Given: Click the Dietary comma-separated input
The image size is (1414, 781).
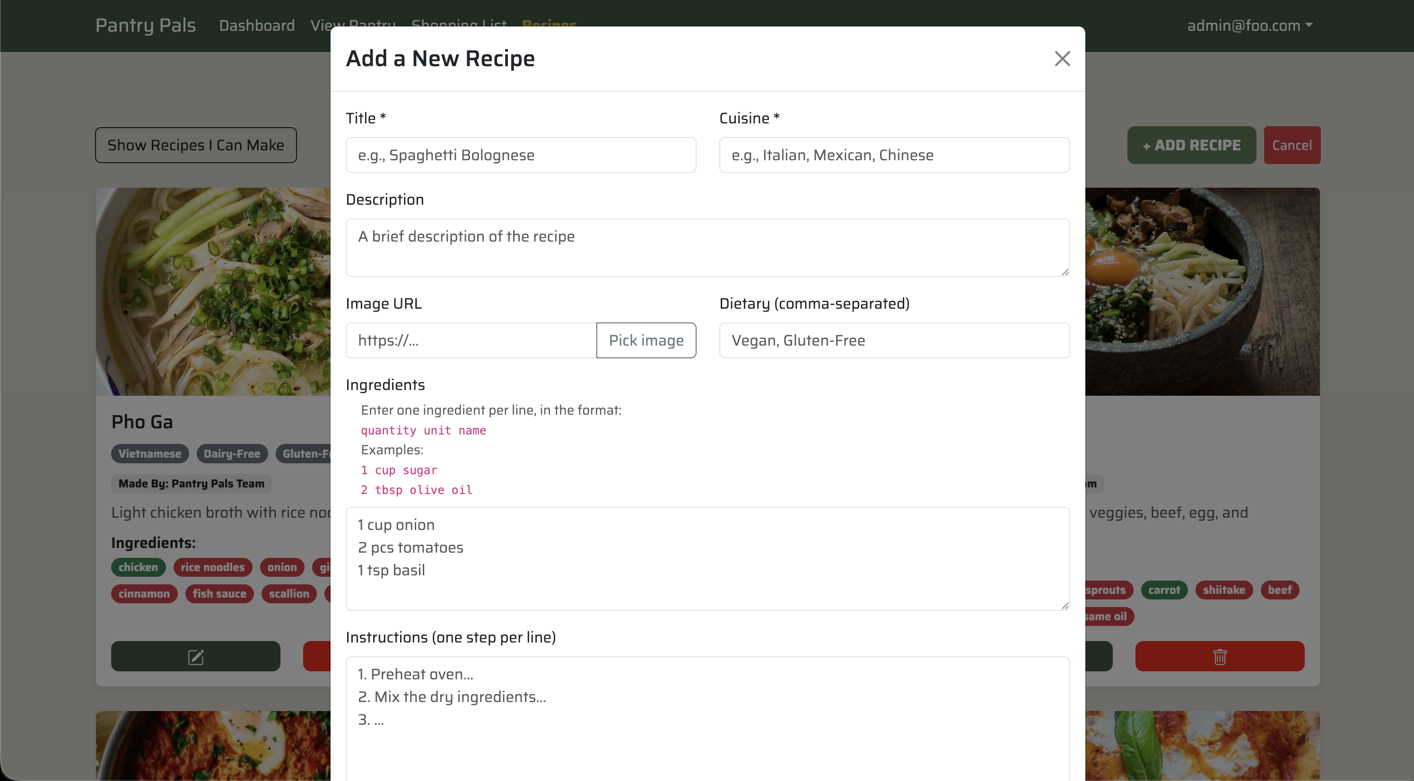Looking at the screenshot, I should pyautogui.click(x=894, y=340).
